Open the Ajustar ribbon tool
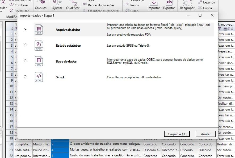This screenshot has width=235, height=158. pos(57,5)
